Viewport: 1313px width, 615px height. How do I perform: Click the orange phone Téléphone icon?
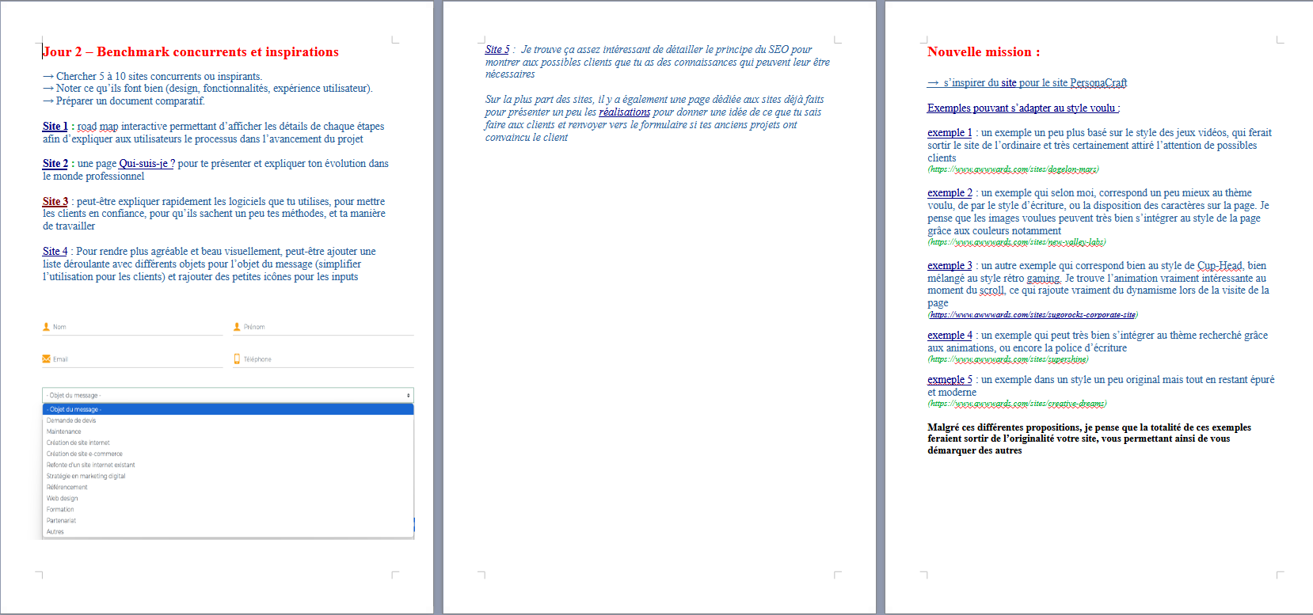click(x=237, y=359)
